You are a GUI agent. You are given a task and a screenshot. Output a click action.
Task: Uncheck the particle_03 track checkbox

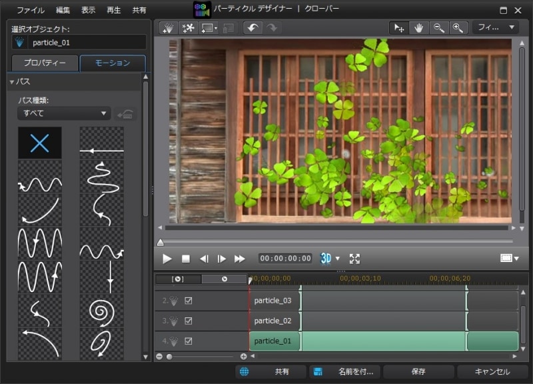pos(189,301)
